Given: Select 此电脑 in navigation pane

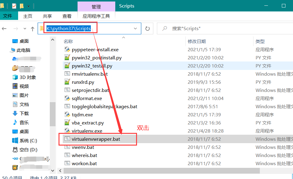Looking at the screenshot, I should pos(23,50).
